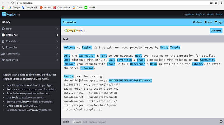Click the 21 matches button
Screen dimensions: 224x125
click(216, 31)
